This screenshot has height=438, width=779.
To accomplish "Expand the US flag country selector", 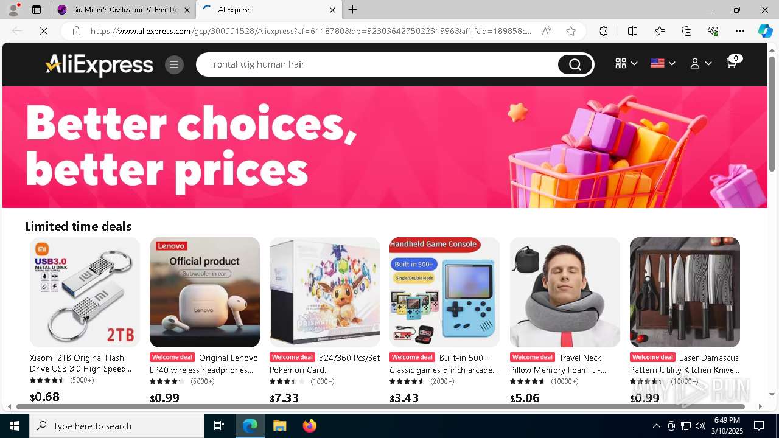I will 663,63.
